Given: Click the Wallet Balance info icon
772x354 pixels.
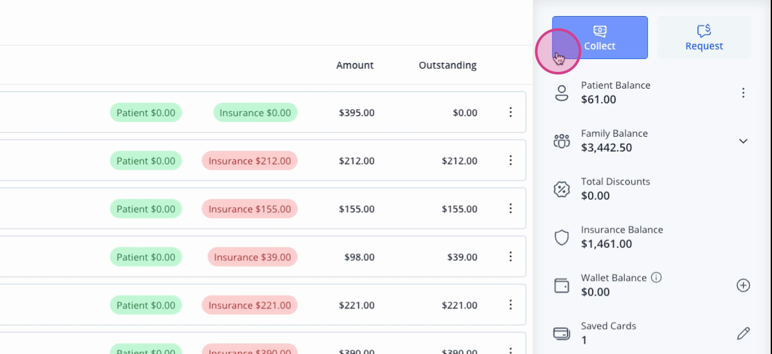Looking at the screenshot, I should 656,278.
